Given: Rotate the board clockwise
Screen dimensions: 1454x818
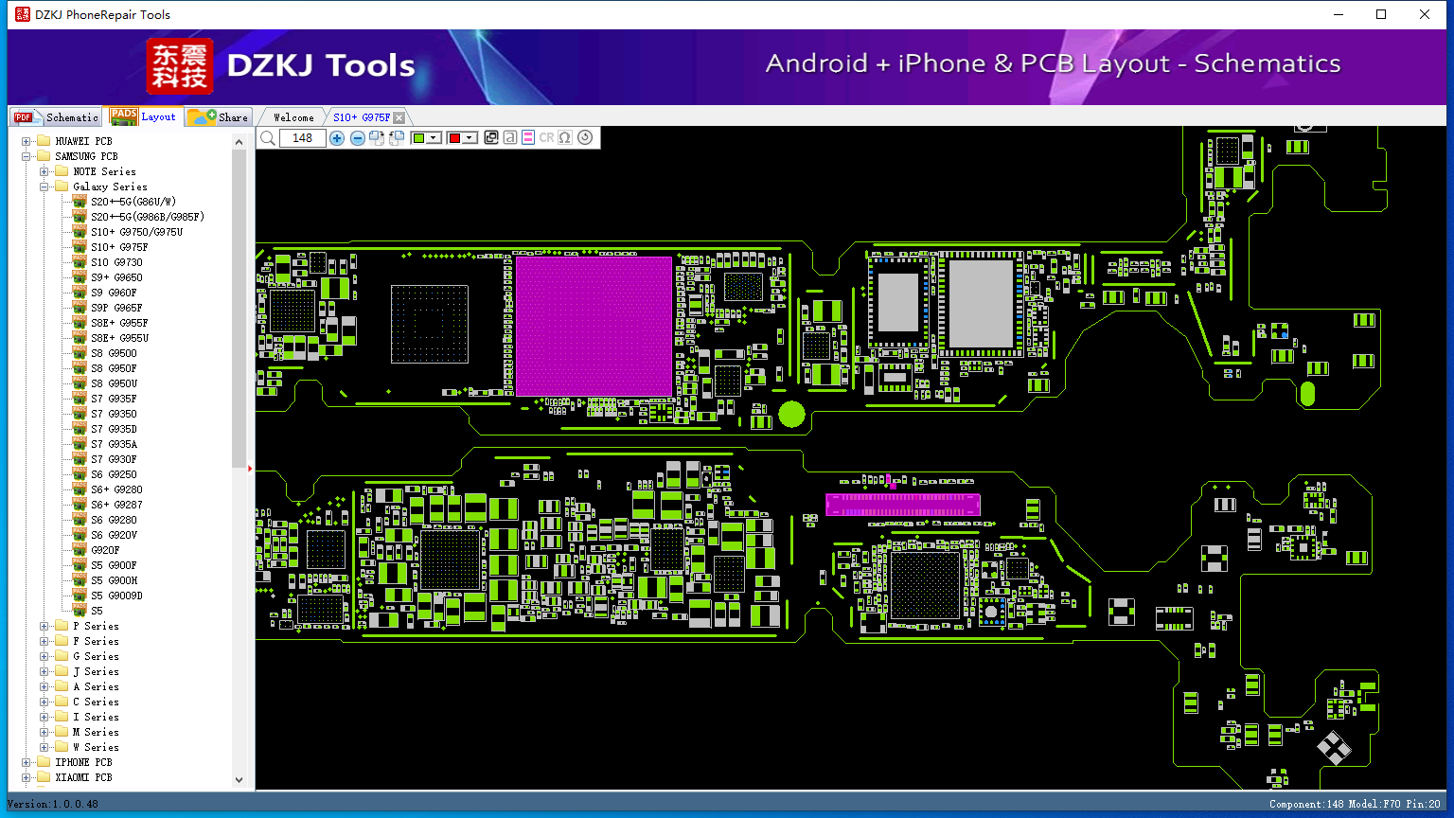Looking at the screenshot, I should click(x=377, y=138).
